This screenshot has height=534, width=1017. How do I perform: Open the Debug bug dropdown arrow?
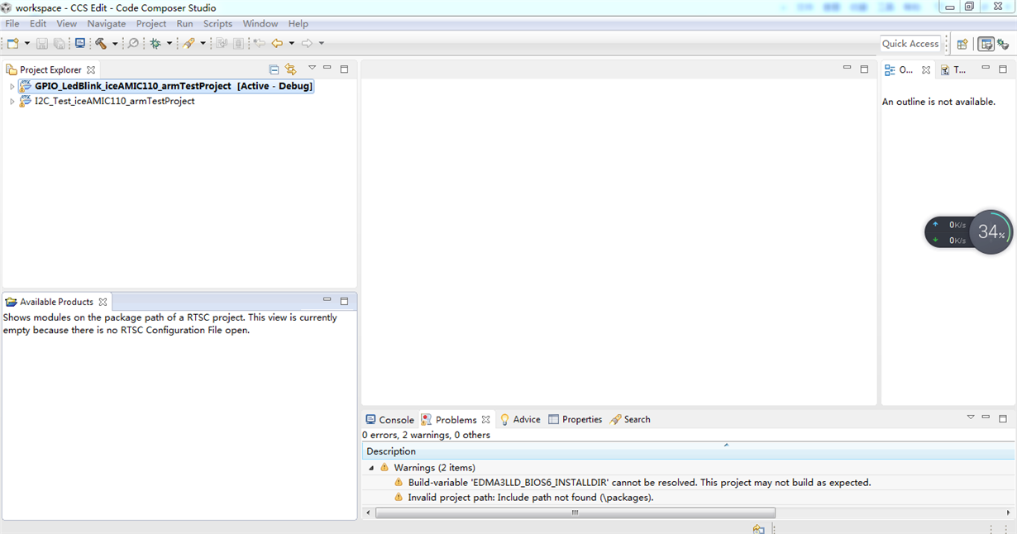(169, 43)
